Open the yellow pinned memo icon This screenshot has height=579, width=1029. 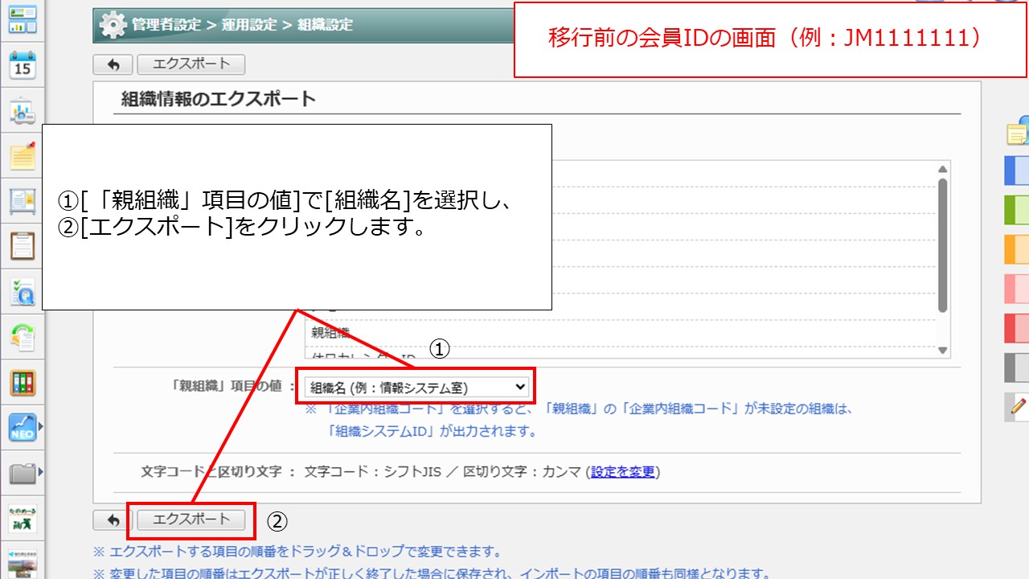click(x=23, y=156)
